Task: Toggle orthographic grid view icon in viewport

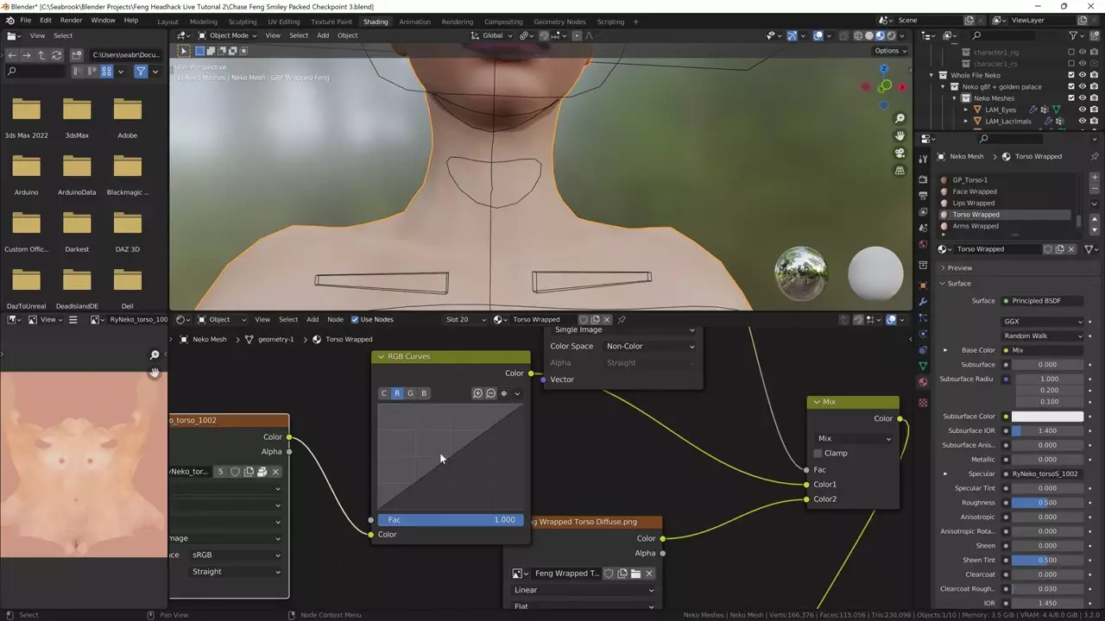Action: tap(900, 170)
